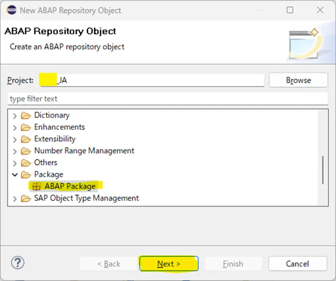Screen dimensions: 336x281
Task: Expand the Extensibility node
Action: [15, 139]
